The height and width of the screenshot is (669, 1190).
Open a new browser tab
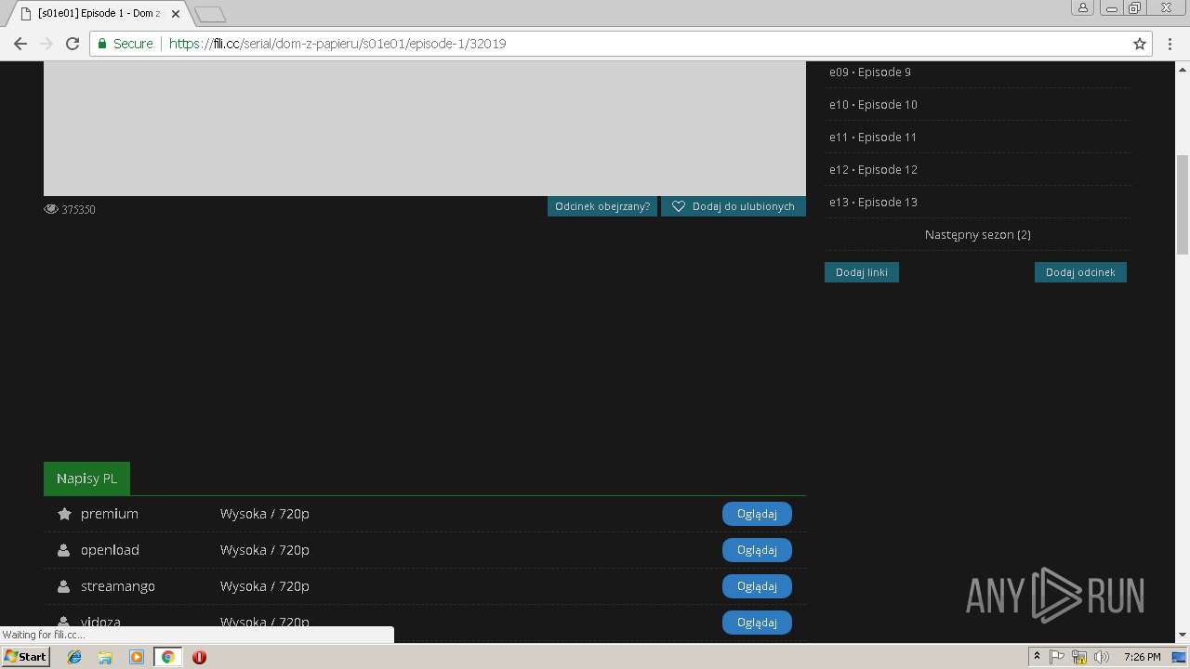click(210, 14)
